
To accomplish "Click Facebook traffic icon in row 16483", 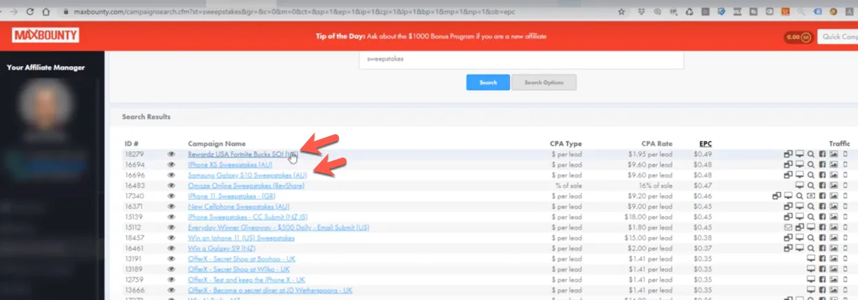I will 822,185.
